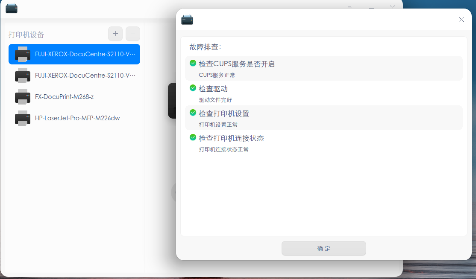Click the 检查驱动 text
Image resolution: width=476 pixels, height=279 pixels.
pos(213,89)
